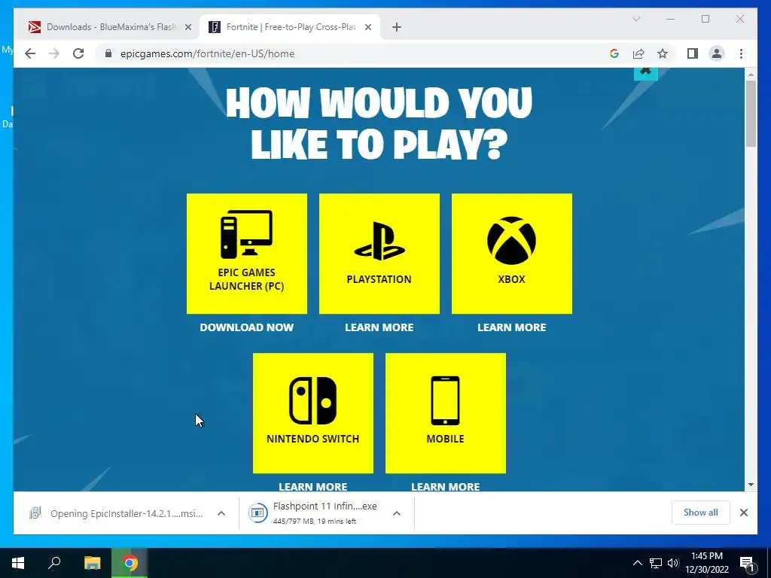Open the Chrome profile menu
Screen dimensions: 771x578
(x=717, y=53)
